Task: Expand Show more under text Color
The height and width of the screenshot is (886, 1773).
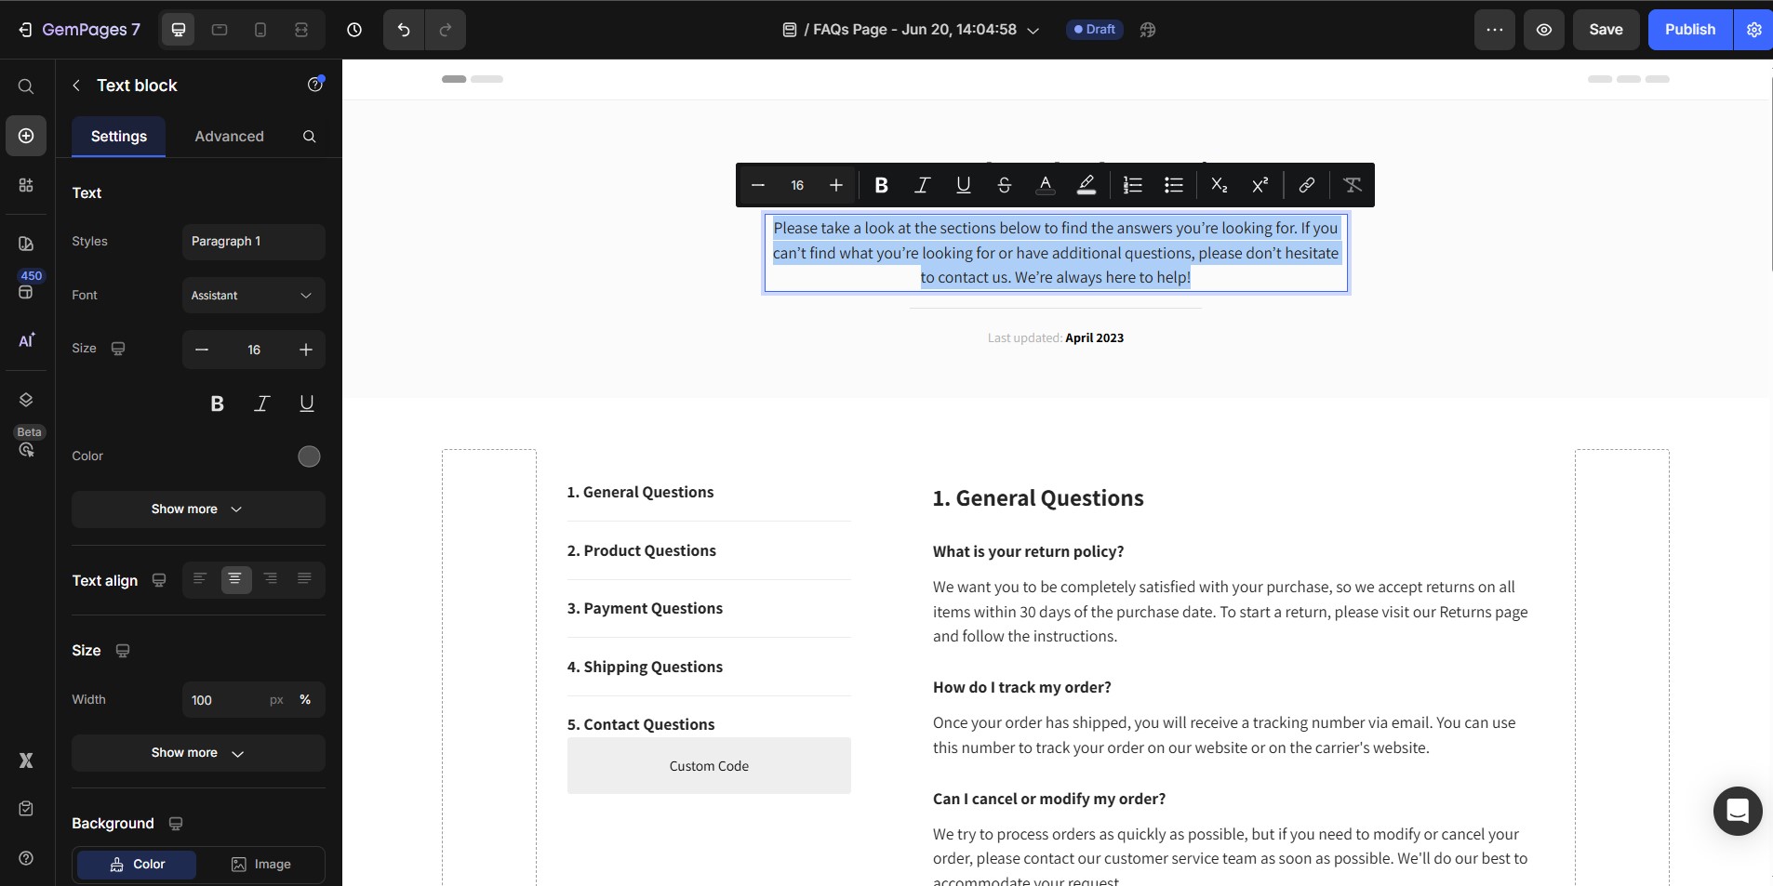Action: pos(197,509)
